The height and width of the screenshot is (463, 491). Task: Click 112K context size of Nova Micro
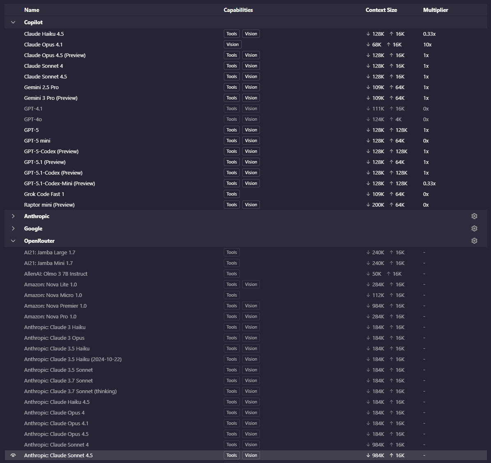(x=375, y=295)
